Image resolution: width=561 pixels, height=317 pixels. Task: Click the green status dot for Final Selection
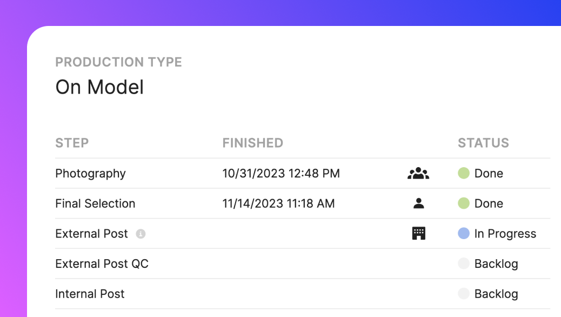[463, 204]
